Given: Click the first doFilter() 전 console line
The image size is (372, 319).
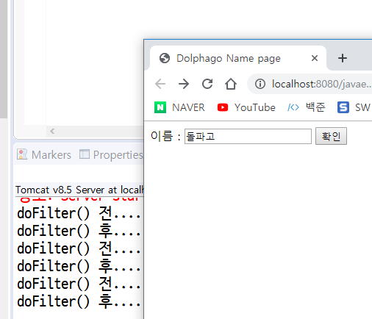Looking at the screenshot, I should click(79, 213).
